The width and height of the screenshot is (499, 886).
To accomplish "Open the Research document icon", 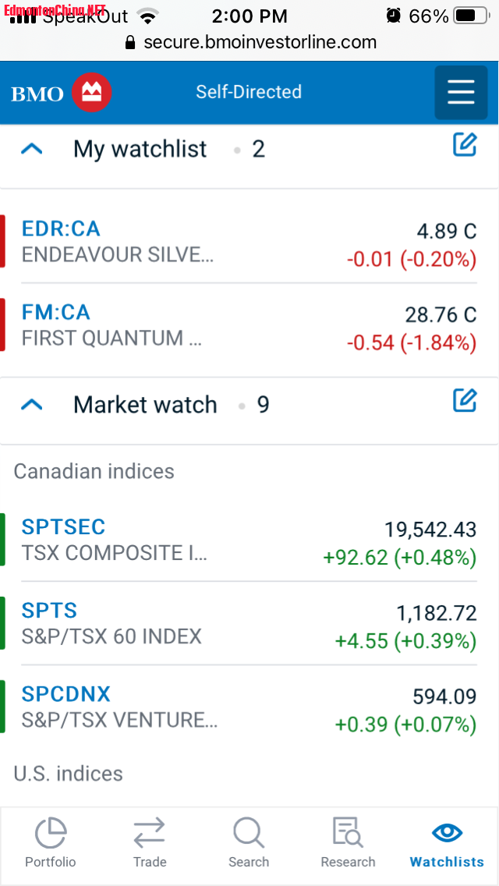I will pyautogui.click(x=348, y=833).
